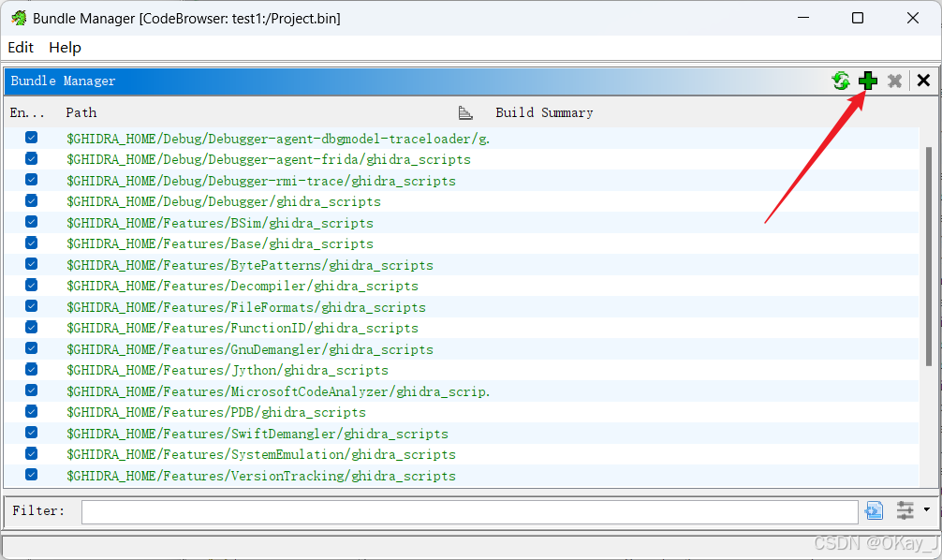Uncheck Features/SwiftDemangler bundle checkbox
Image resolution: width=942 pixels, height=560 pixels.
tap(31, 432)
